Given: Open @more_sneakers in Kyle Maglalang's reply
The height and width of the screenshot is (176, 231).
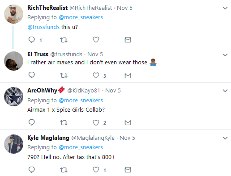Looking at the screenshot, I should [x=81, y=147].
